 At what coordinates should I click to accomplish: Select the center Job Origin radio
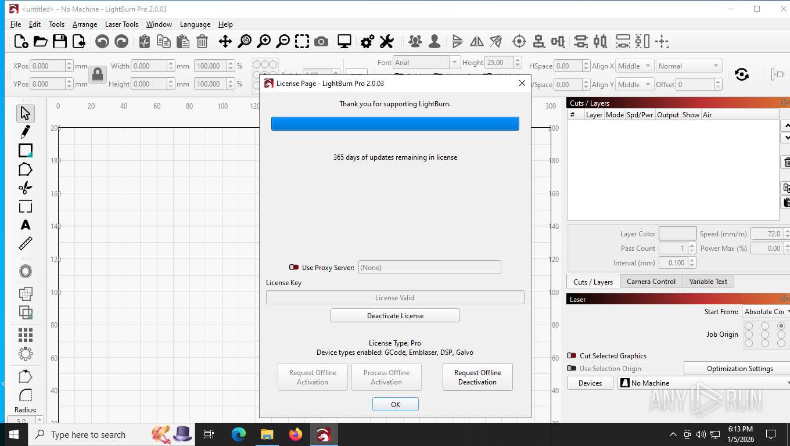click(765, 334)
